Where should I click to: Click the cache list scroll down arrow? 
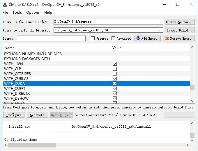[x=192, y=101]
